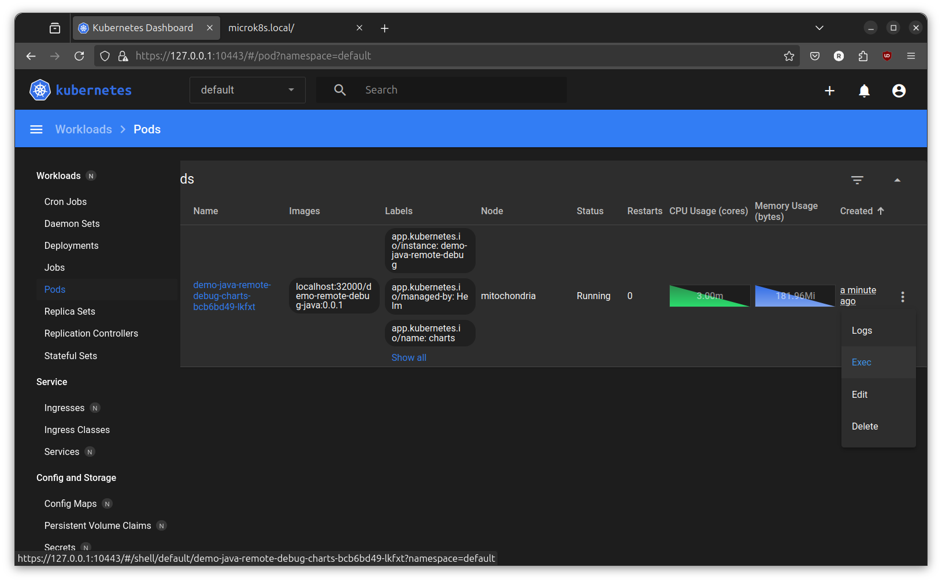Open Jobs in sidebar
942x582 pixels.
(x=54, y=268)
